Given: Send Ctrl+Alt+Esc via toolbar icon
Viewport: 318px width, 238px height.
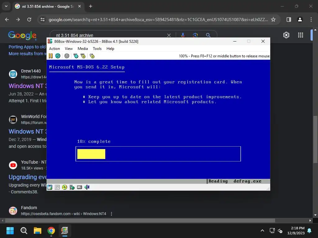Looking at the screenshot, I should click(x=83, y=56).
